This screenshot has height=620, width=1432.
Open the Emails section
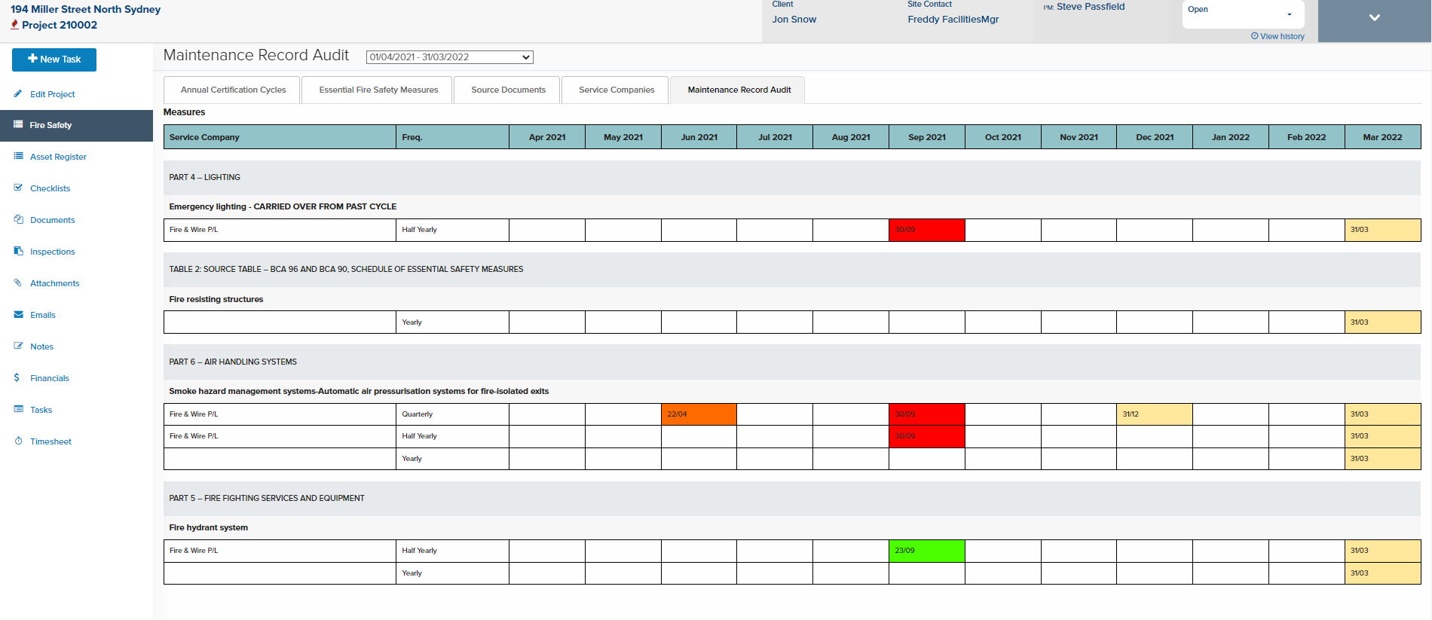(x=42, y=315)
